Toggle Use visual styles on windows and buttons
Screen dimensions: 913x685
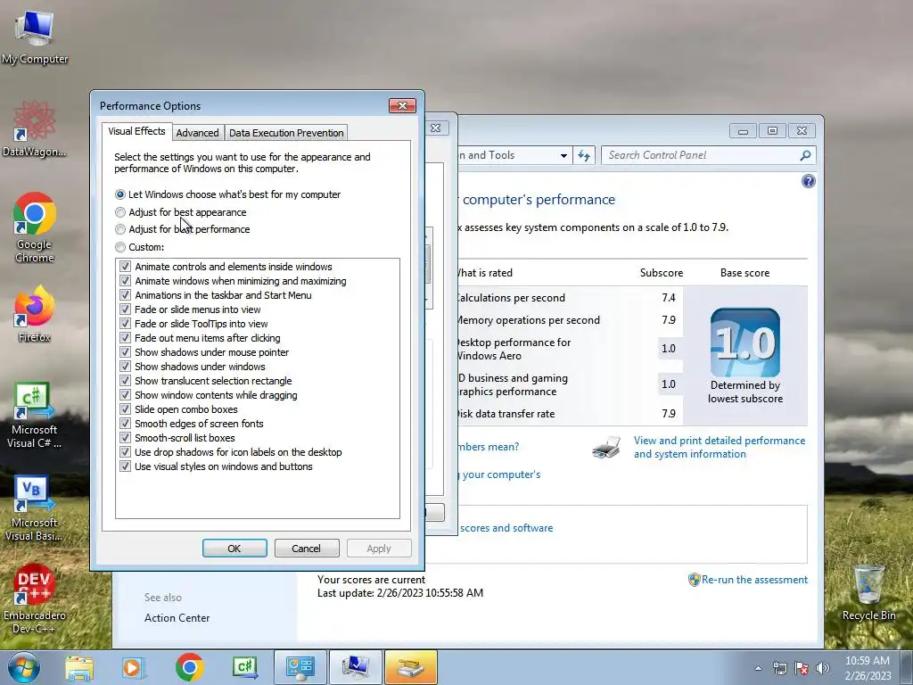pos(125,466)
